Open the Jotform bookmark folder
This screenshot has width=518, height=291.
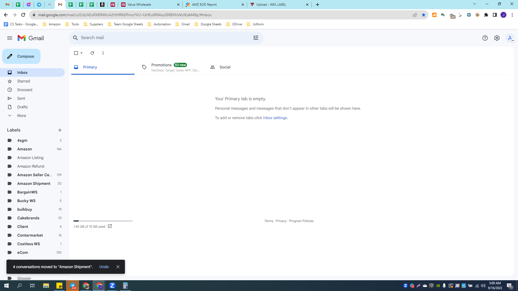tap(255, 24)
